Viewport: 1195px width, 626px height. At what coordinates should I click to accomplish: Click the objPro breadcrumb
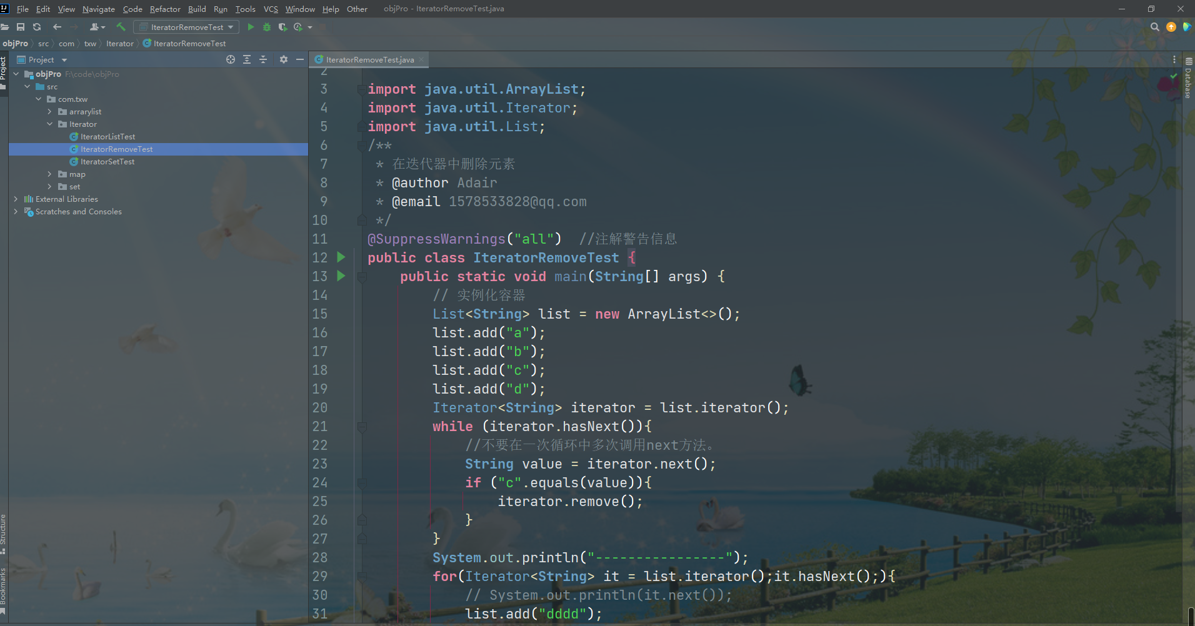[x=16, y=43]
